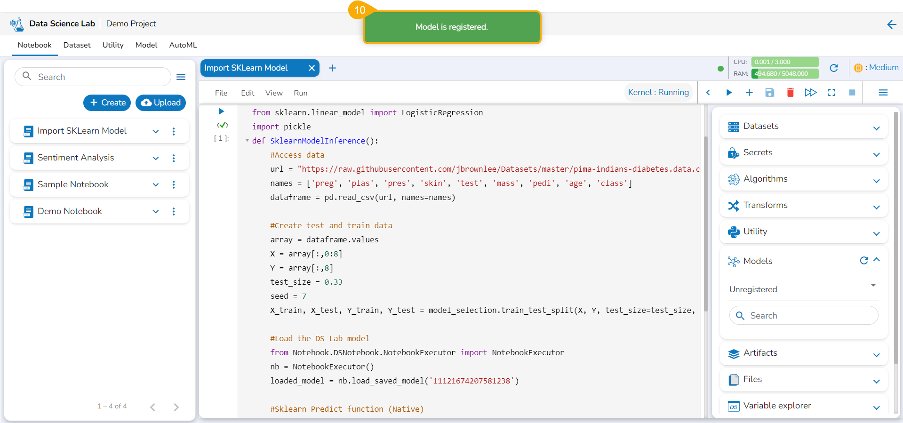Screen dimensions: 903x423
Task: Click the red delete cell icon
Action: 790,93
